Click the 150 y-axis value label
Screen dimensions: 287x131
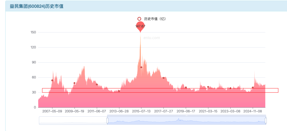click(x=33, y=32)
